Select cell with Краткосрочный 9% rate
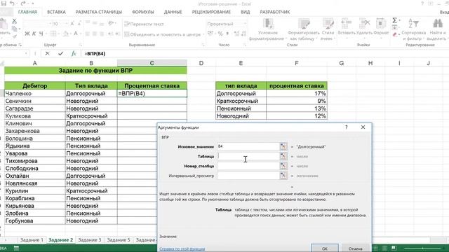449x252 pixels. 296,101
